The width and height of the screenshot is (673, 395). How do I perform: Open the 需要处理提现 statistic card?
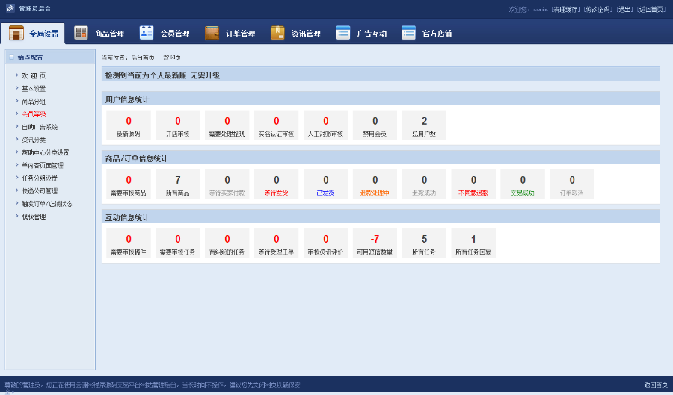pos(227,125)
